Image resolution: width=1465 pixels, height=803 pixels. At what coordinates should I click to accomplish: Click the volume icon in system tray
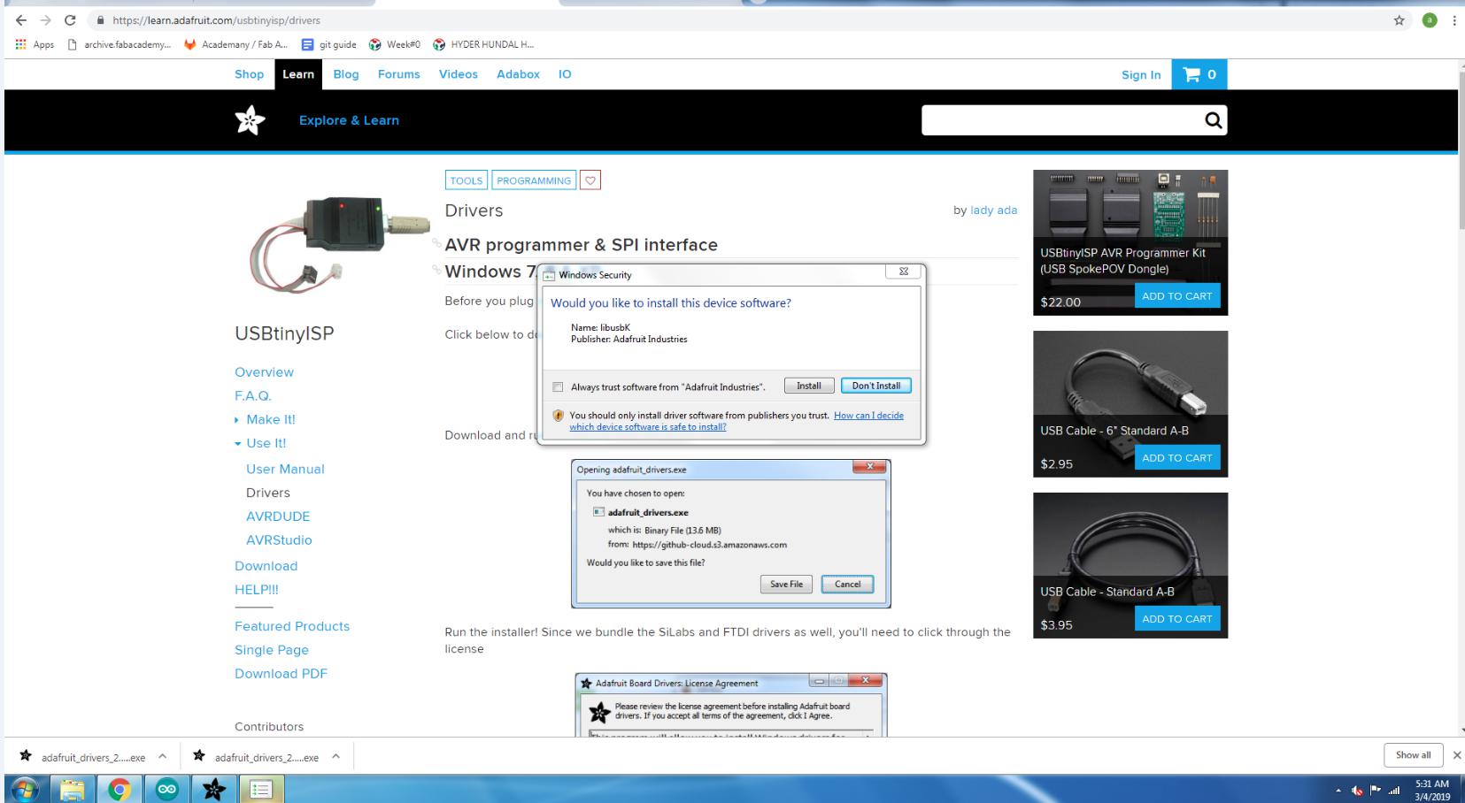(x=1357, y=791)
